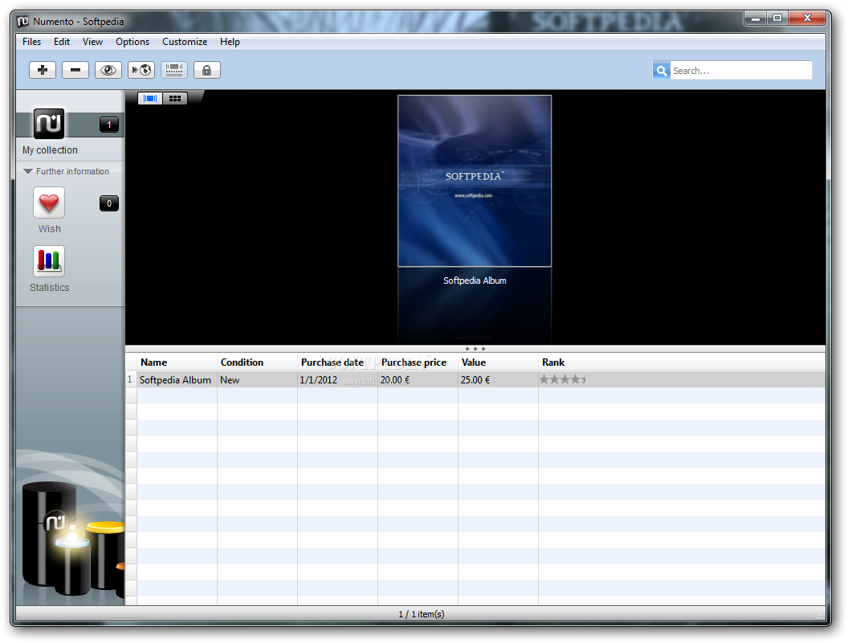Open the Wish list heart icon
Image resolution: width=848 pixels, height=643 pixels.
pyautogui.click(x=49, y=203)
